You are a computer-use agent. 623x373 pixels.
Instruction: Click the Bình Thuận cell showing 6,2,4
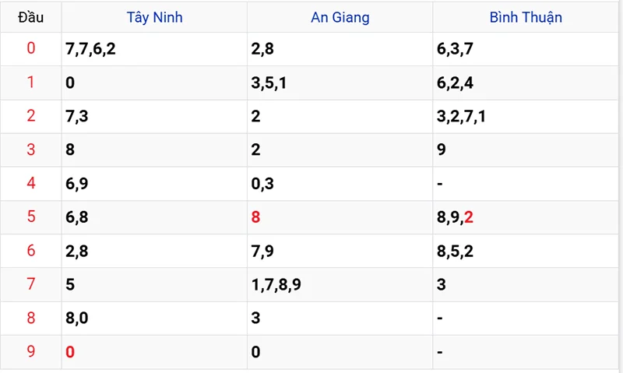525,83
